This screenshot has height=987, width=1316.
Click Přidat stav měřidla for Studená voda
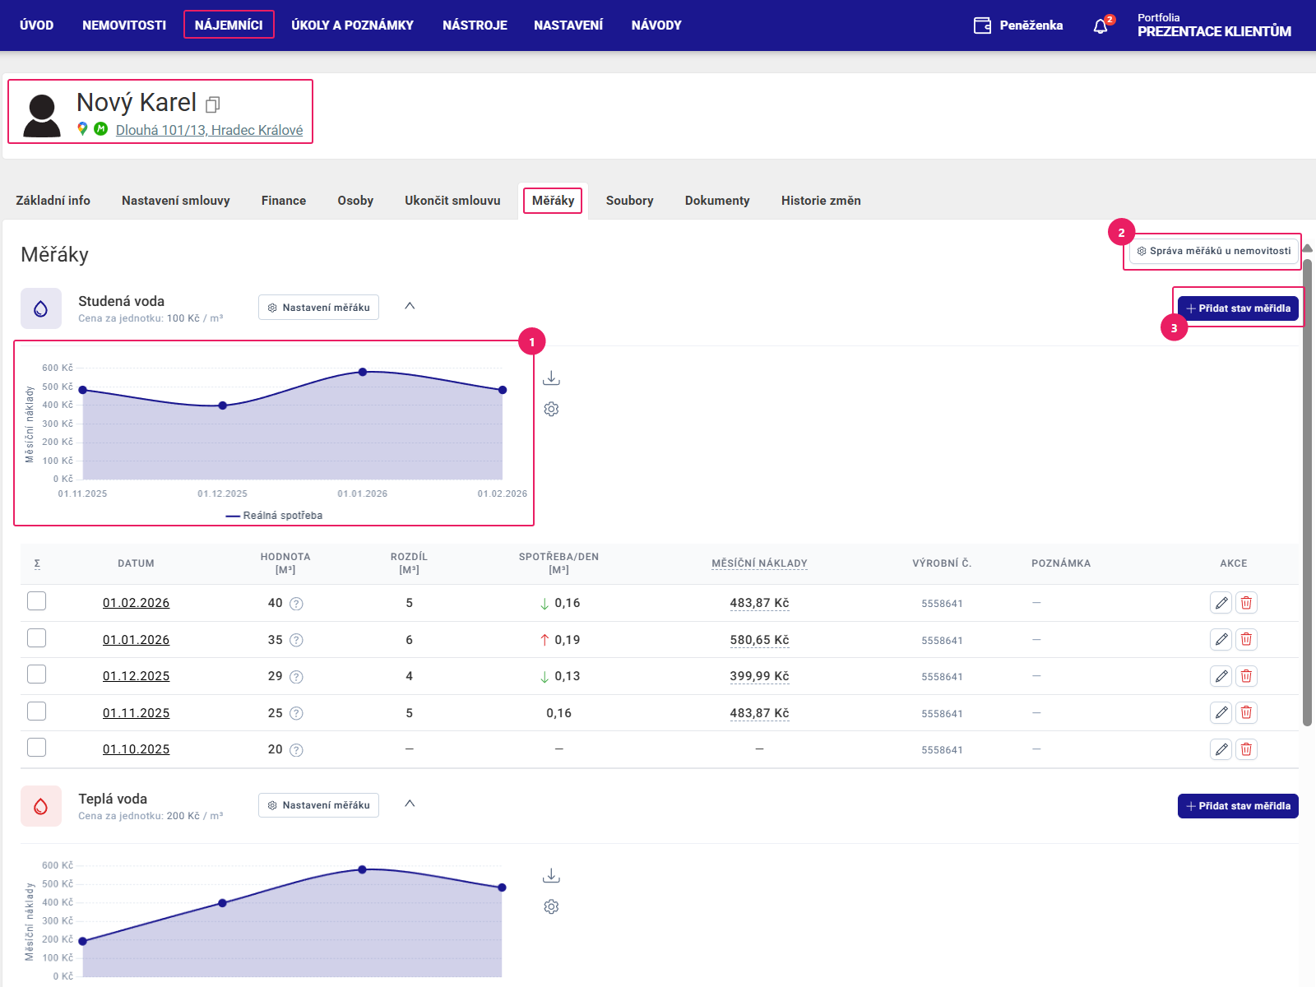pos(1238,308)
